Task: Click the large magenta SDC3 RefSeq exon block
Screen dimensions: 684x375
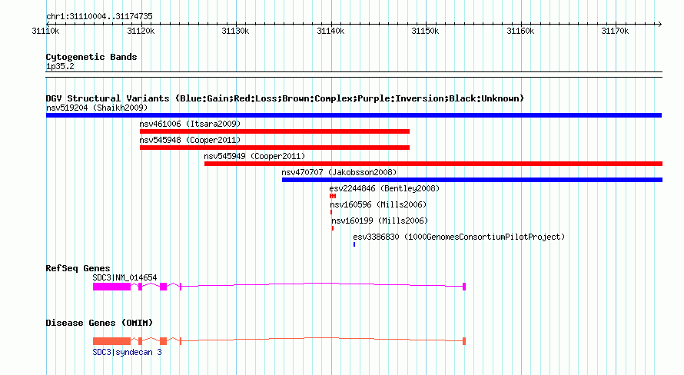Action: (111, 287)
